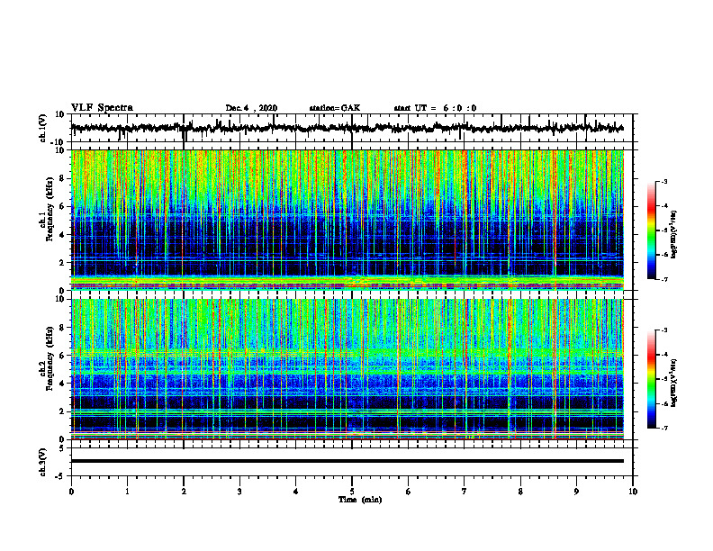This screenshot has width=713, height=551.
Task: Click time axis tick label 7
Action: (465, 492)
